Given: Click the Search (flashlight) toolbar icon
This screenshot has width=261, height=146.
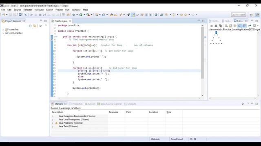Looking at the screenshot, I should [121, 15].
